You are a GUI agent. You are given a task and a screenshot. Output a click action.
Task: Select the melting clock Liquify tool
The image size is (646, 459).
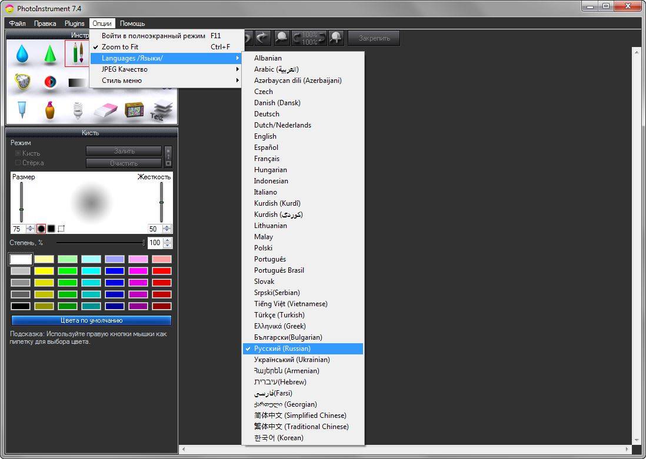tap(22, 82)
